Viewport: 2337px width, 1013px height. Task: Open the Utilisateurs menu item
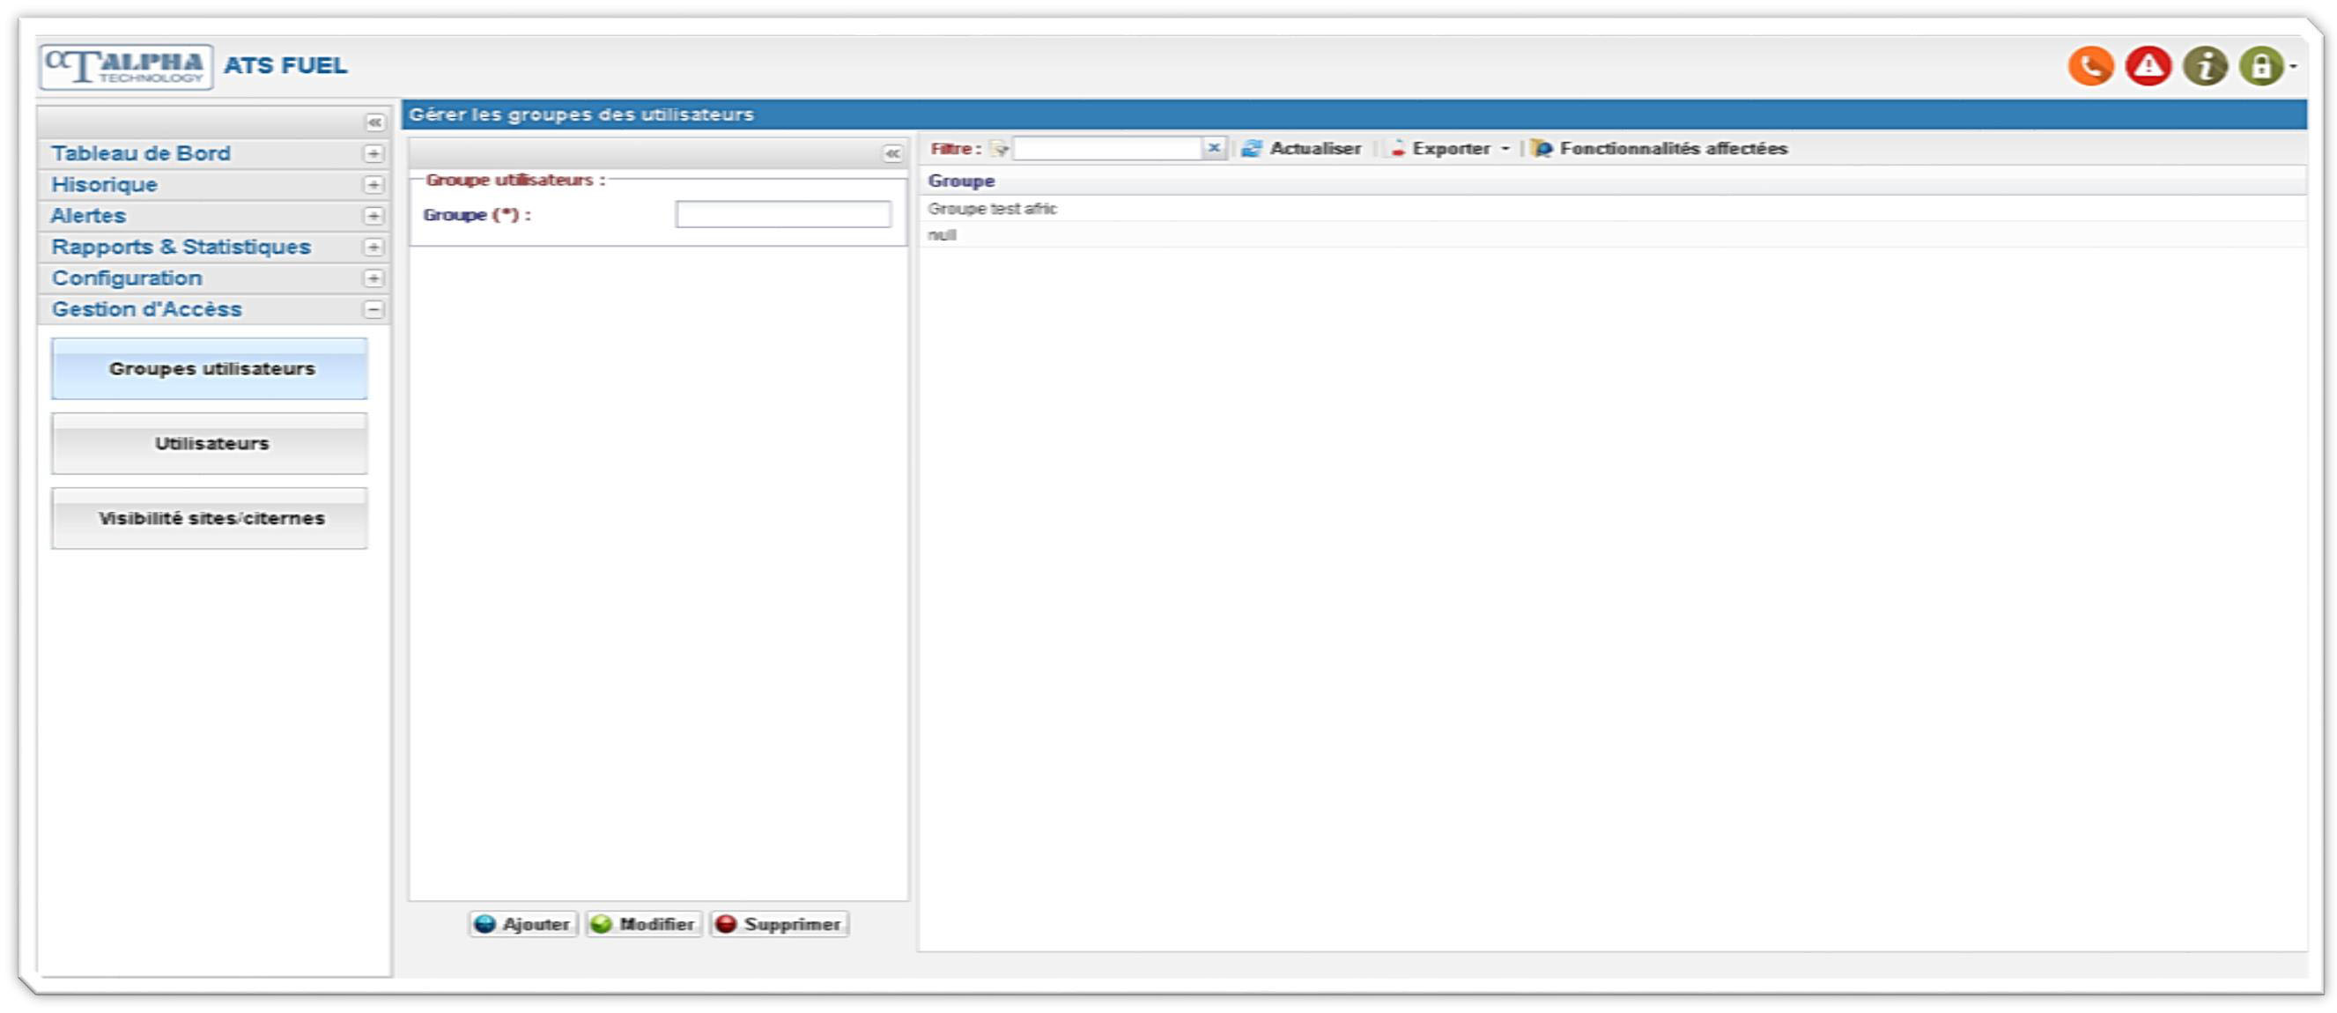[211, 444]
